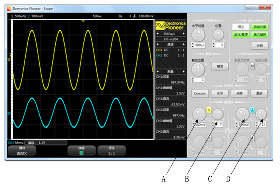Click the left arrow of the 通道 header
Screen dimensions: 280x186
pos(158,44)
